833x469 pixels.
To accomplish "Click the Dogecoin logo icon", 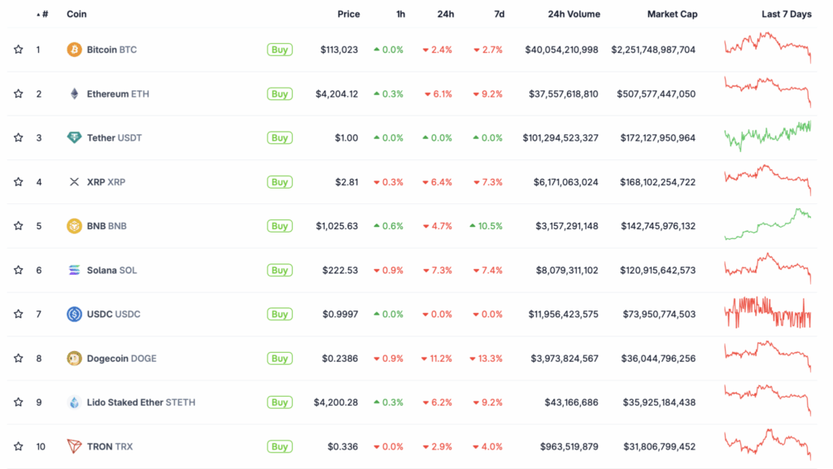I will click(74, 358).
